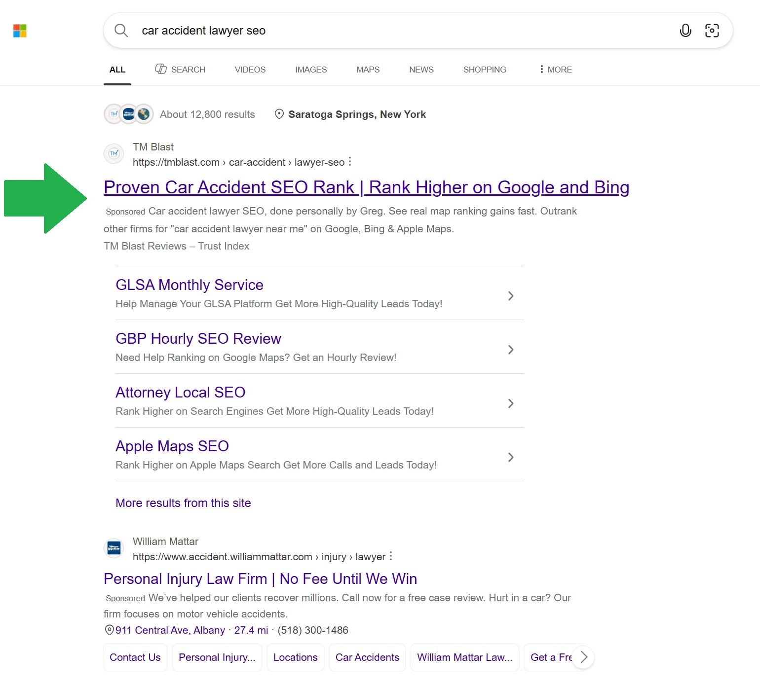
Task: Click the Saratoga Springs, New York location
Action: pos(357,114)
